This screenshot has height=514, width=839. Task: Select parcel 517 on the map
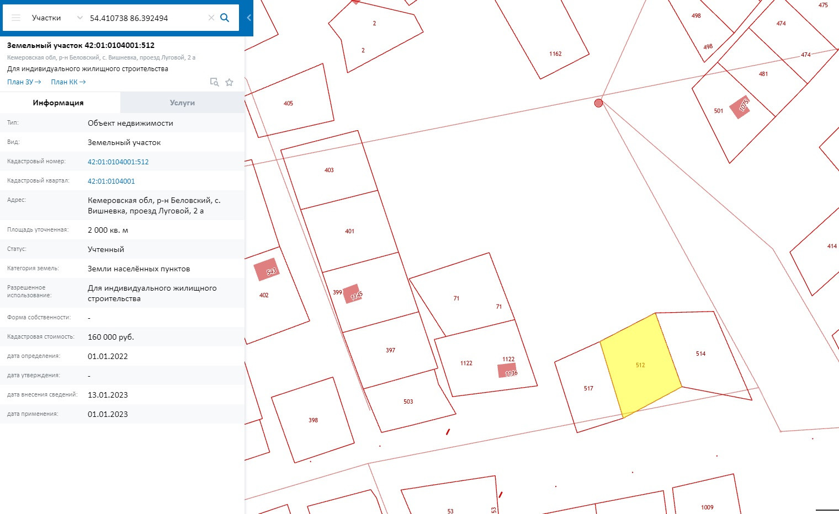(x=588, y=388)
